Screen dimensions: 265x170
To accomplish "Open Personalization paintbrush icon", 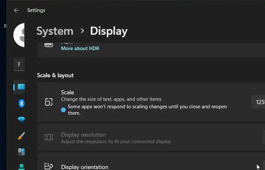I will click(x=21, y=136).
